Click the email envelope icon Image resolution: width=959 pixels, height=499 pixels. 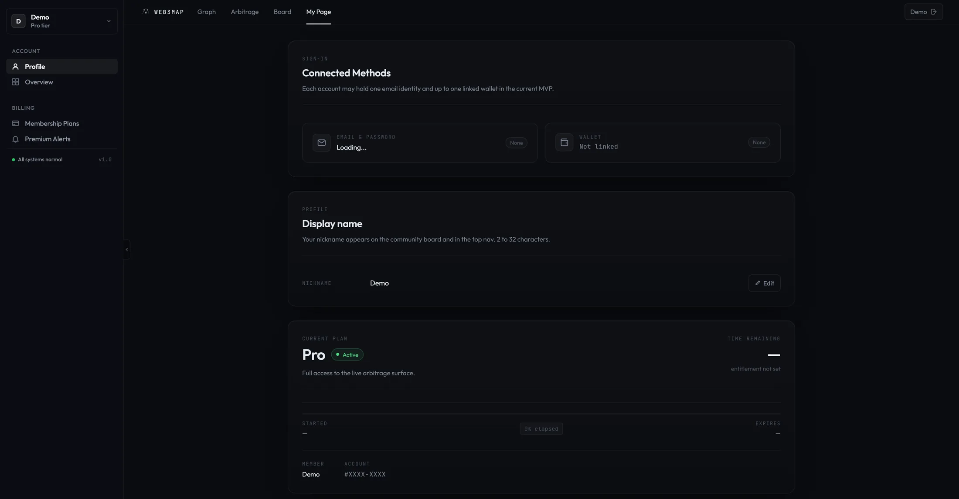[x=322, y=142]
